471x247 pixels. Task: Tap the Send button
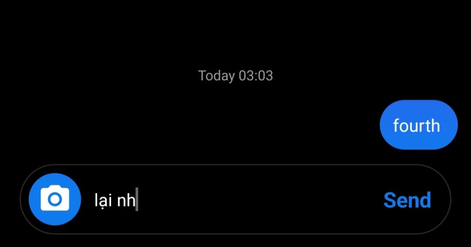click(x=407, y=200)
